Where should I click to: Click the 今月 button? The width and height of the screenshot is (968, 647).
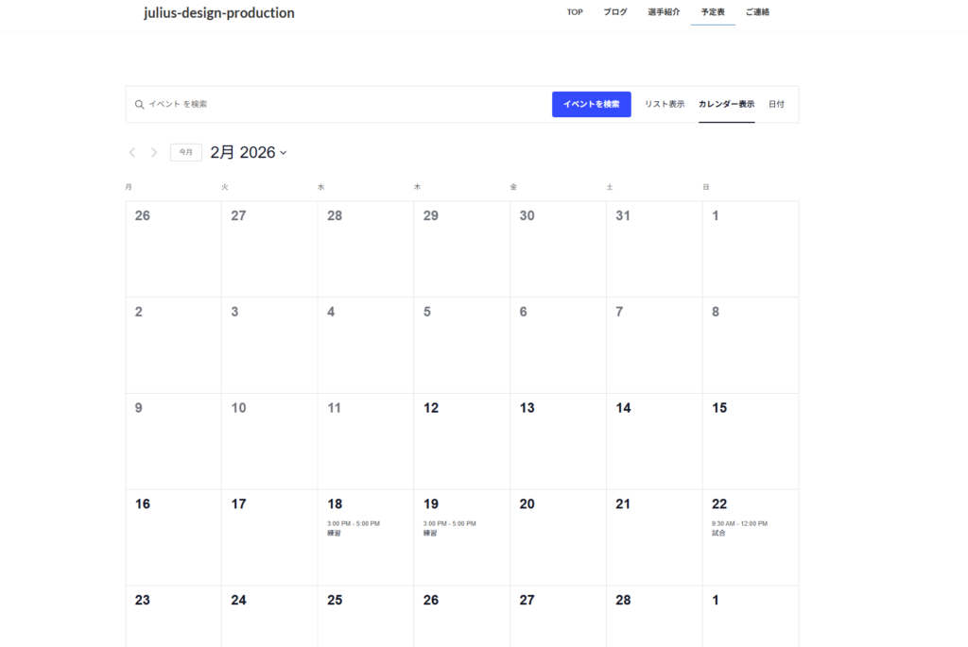click(x=186, y=152)
